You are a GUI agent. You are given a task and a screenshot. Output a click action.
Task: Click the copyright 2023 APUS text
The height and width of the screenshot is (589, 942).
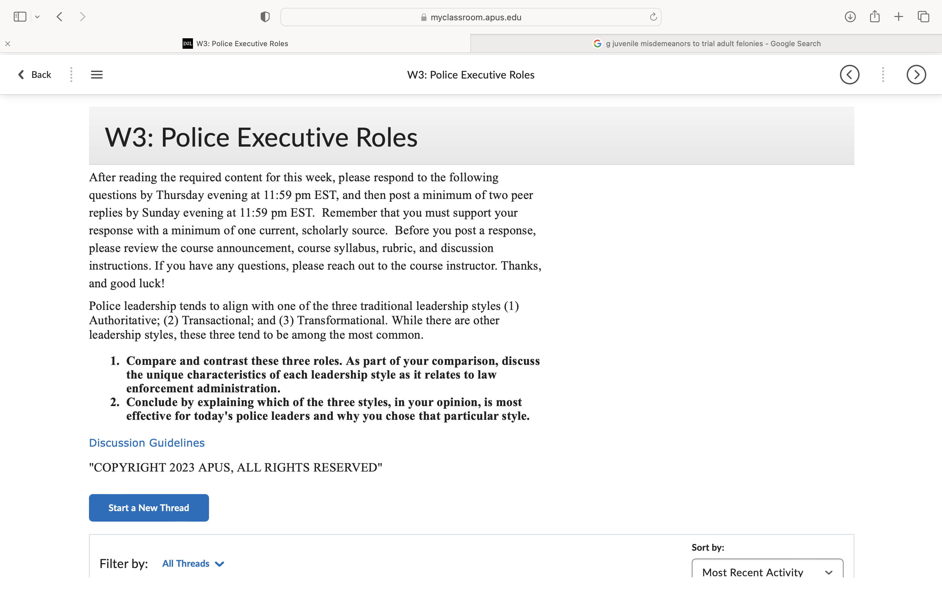235,468
